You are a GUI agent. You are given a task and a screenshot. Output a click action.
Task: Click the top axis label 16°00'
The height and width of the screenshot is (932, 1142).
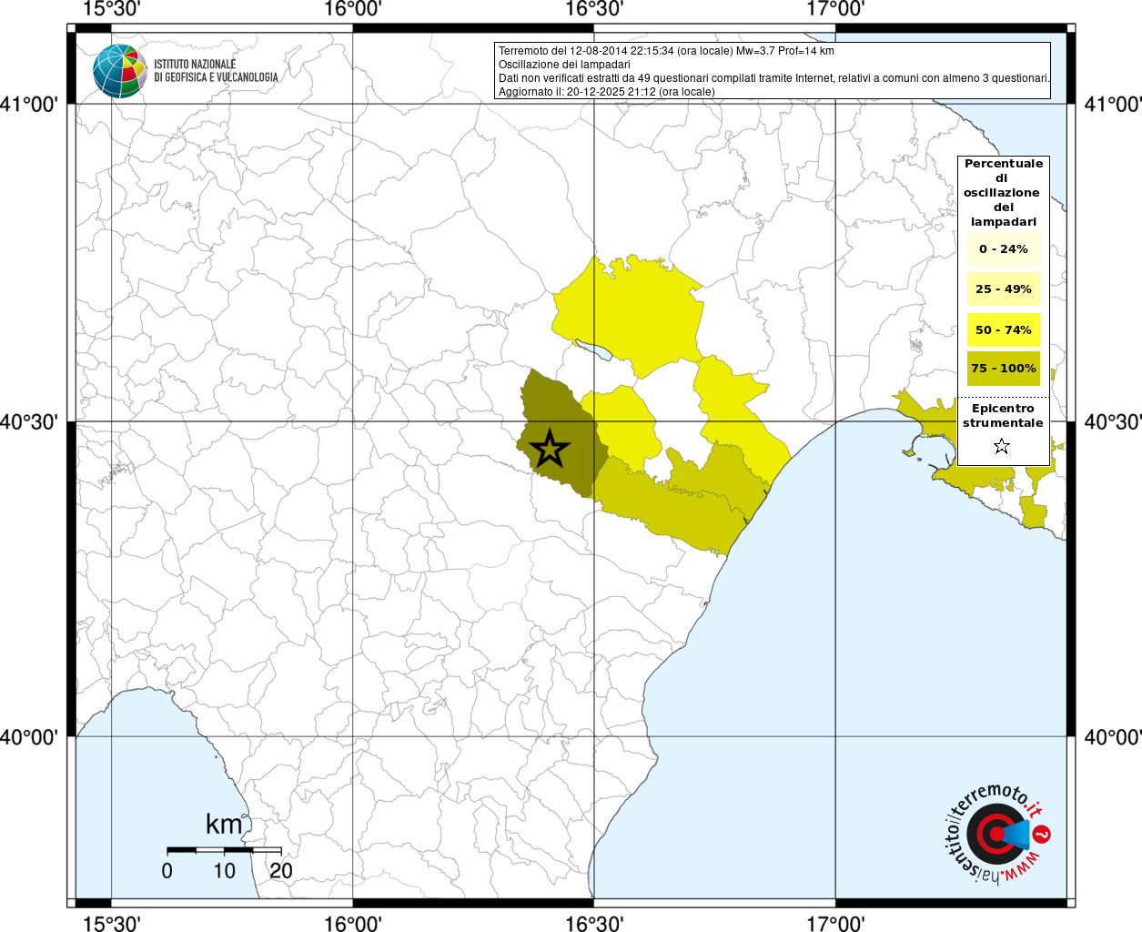pyautogui.click(x=352, y=9)
